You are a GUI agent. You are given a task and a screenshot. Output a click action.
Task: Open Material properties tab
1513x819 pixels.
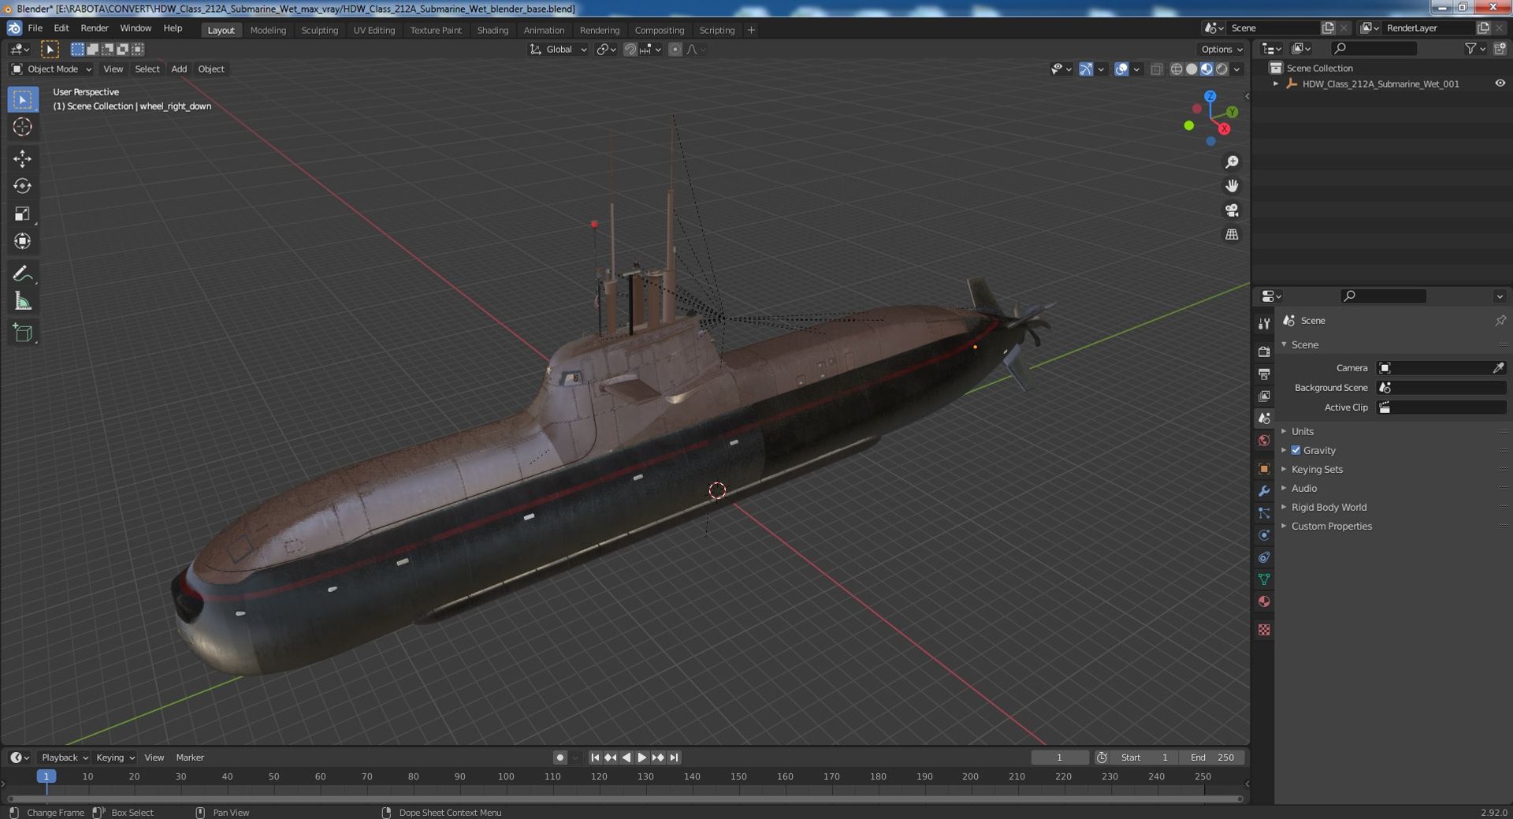tap(1264, 601)
